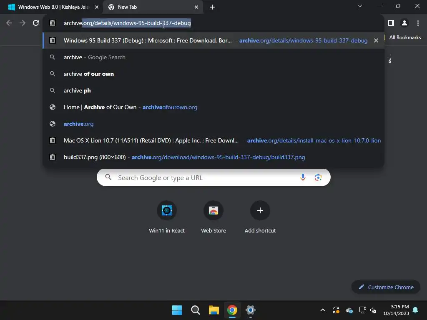Screen dimensions: 427x320
Task: Open Settings gear in taskbar
Action: click(251, 310)
